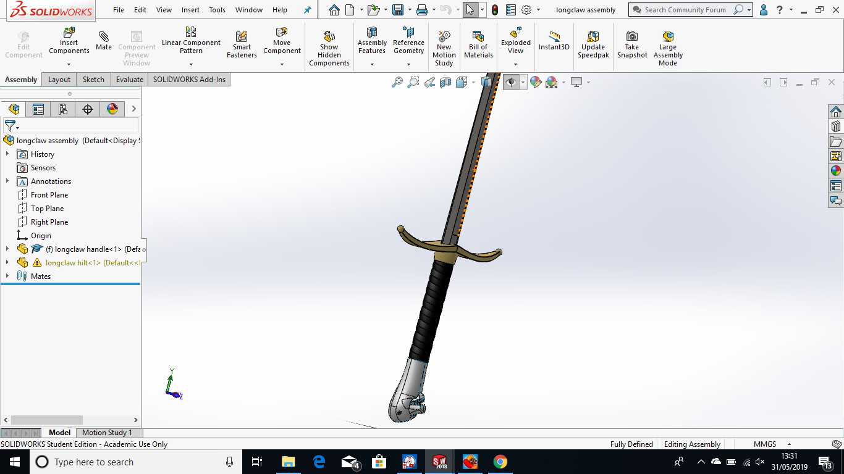Expand the Mates folder
Image resolution: width=844 pixels, height=474 pixels.
coord(7,276)
